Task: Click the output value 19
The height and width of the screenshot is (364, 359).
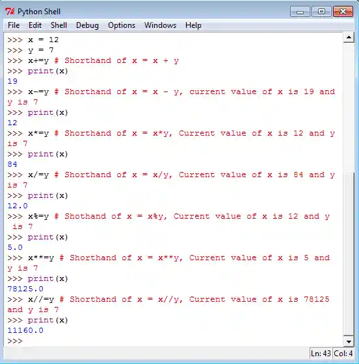Action: (12, 81)
